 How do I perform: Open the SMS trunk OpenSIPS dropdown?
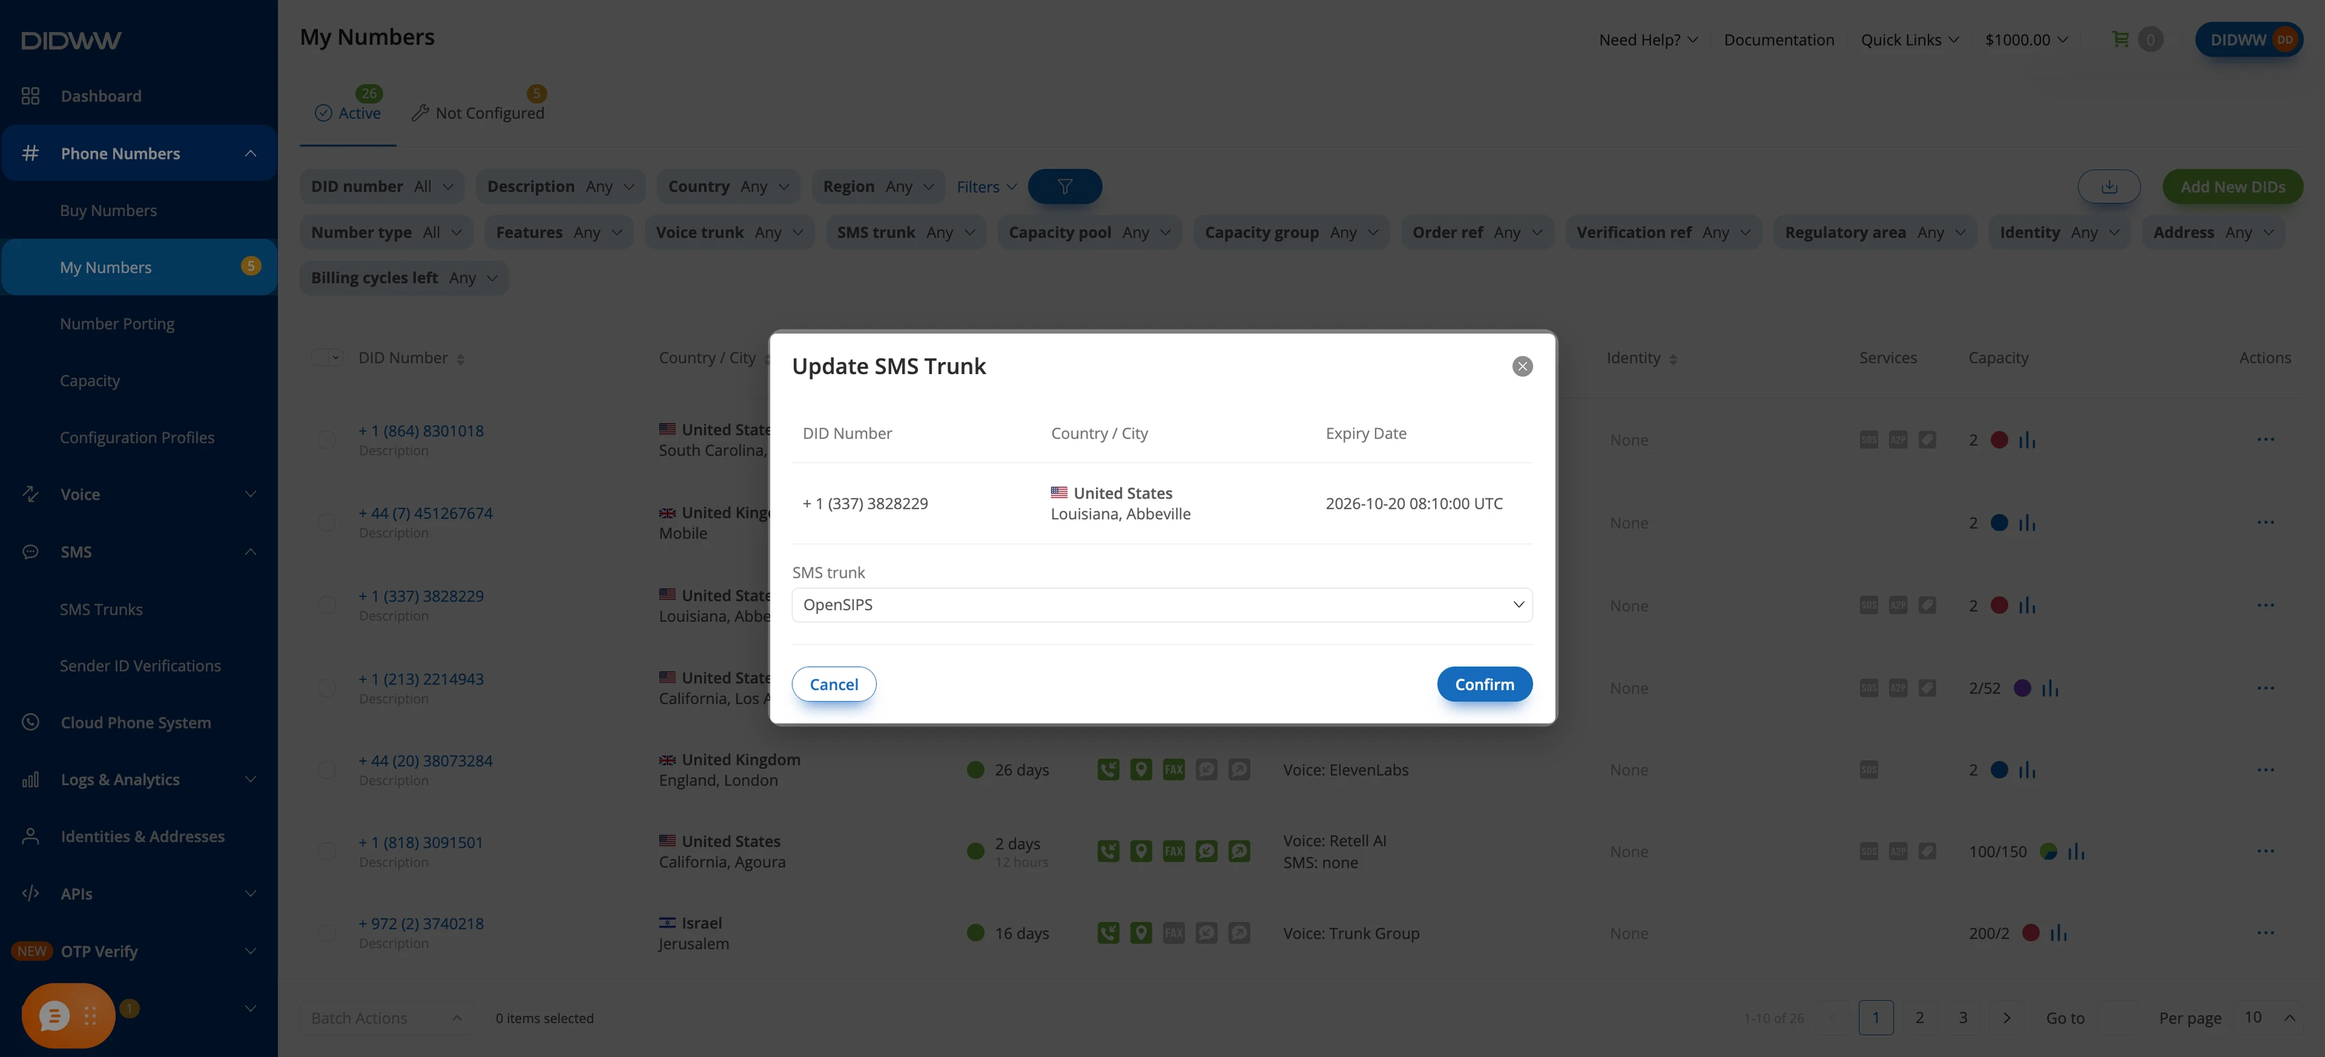1162,605
